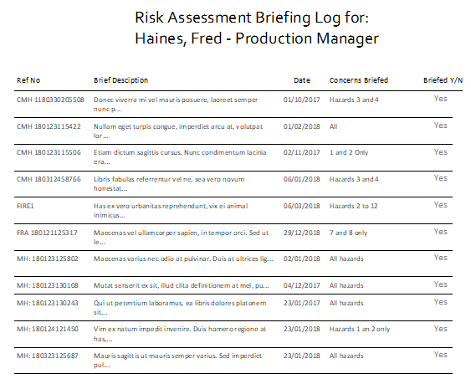471x379 pixels.
Task: Click reference CMH 180123115506
Action: coord(49,152)
